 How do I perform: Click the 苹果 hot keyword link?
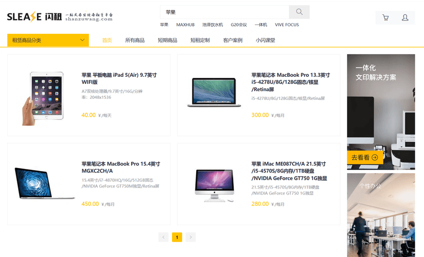tap(164, 25)
